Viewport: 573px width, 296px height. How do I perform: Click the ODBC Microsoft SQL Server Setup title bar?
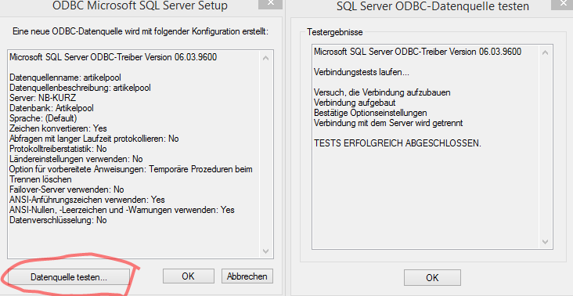coord(140,5)
